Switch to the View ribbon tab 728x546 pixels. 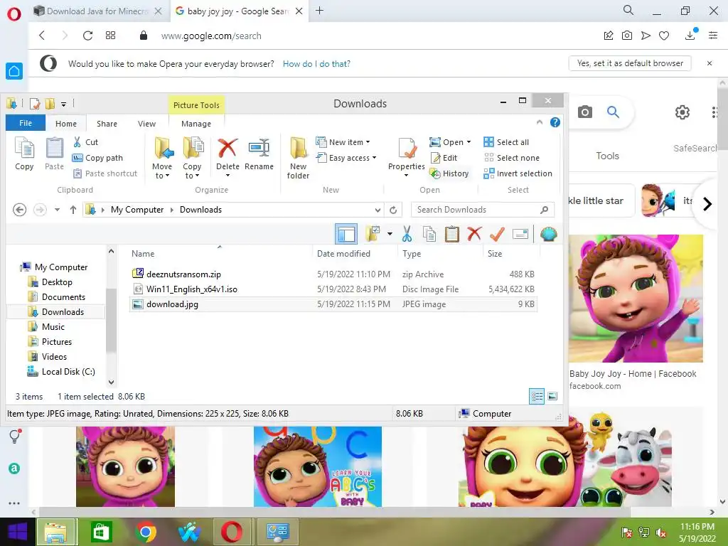point(146,124)
